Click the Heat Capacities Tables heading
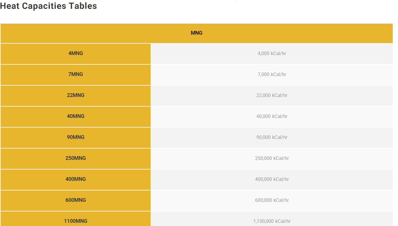 point(48,6)
